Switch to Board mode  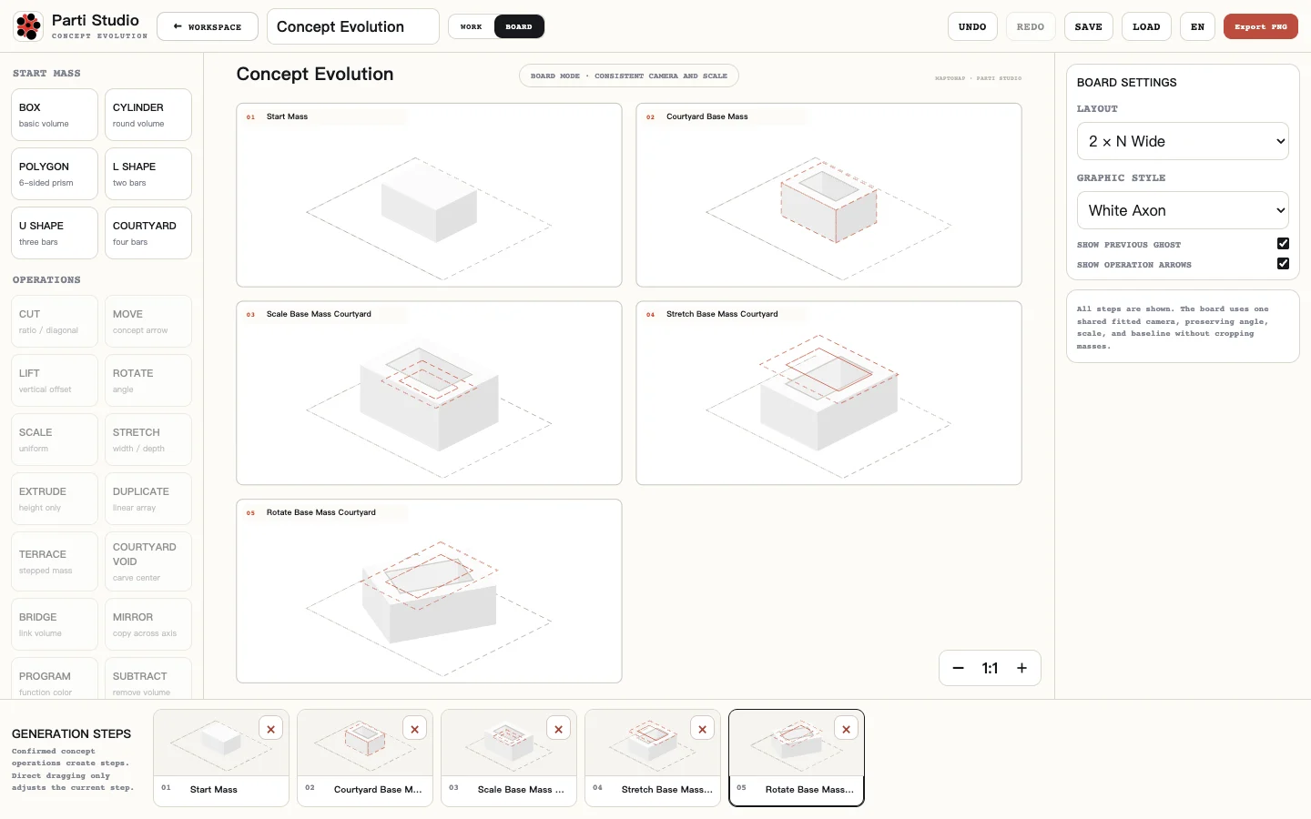pos(519,26)
